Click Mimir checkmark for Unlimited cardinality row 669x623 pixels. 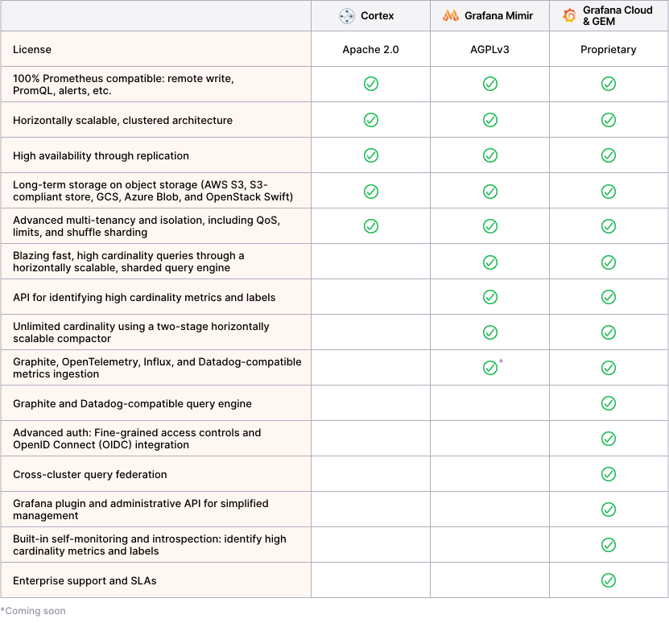489,332
